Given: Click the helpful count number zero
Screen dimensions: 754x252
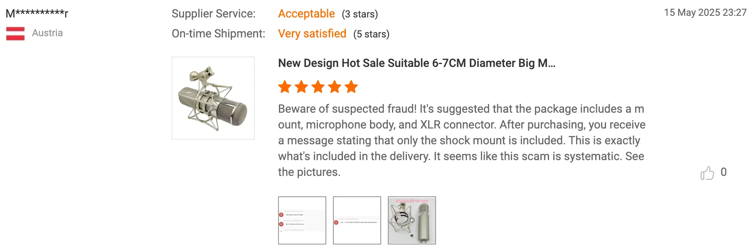Looking at the screenshot, I should pos(724,172).
